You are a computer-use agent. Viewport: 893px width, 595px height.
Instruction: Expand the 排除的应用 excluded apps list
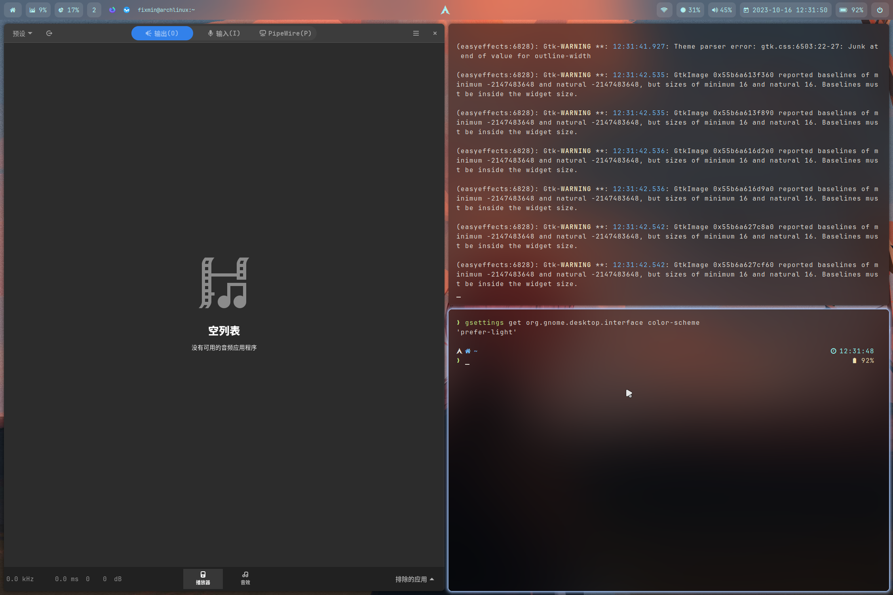coord(414,579)
